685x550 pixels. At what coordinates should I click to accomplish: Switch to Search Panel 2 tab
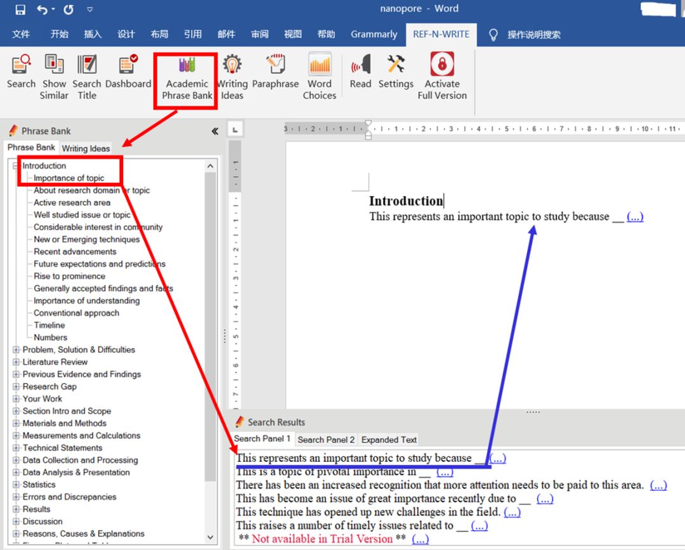coord(326,440)
